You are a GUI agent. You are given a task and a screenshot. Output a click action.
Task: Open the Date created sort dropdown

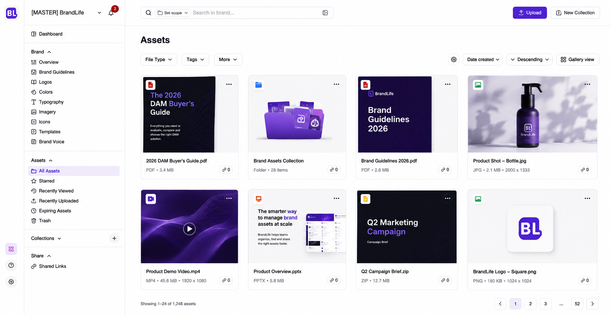point(483,59)
